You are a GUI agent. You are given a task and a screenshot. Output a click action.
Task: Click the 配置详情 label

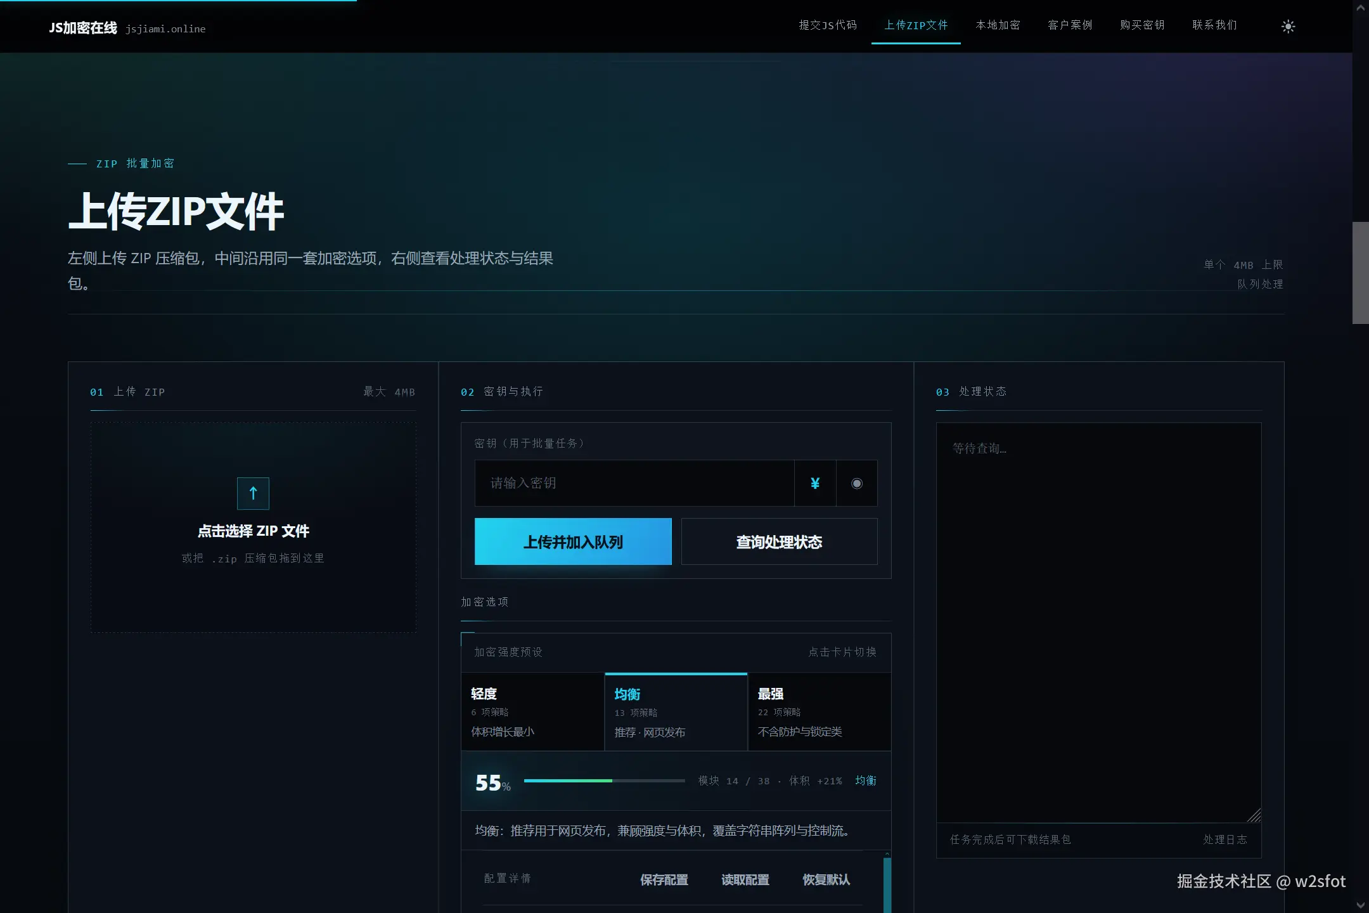tap(507, 878)
